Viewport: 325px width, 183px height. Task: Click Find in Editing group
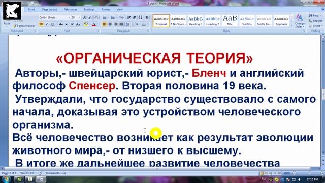pos(314,16)
